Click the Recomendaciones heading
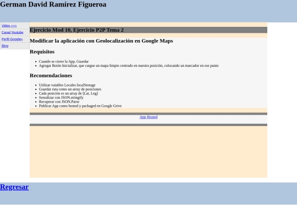Screen dimensions: 297x222 pos(51,76)
